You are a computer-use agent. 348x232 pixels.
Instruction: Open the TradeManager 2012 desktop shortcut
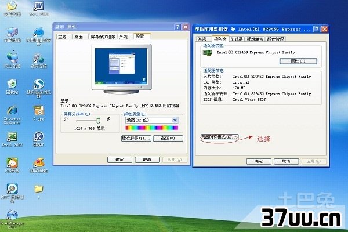point(12,219)
